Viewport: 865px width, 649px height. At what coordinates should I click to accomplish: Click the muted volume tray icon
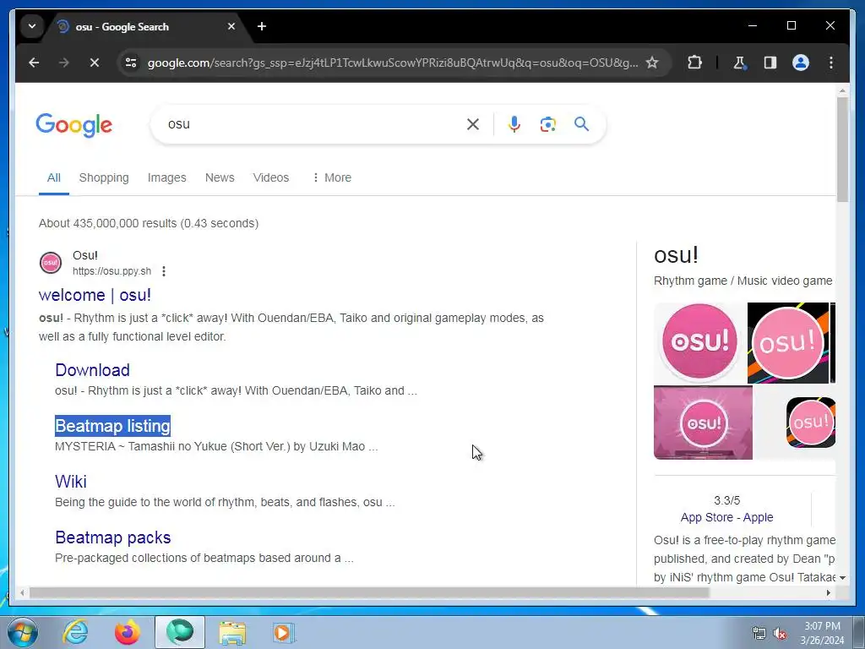tap(780, 633)
